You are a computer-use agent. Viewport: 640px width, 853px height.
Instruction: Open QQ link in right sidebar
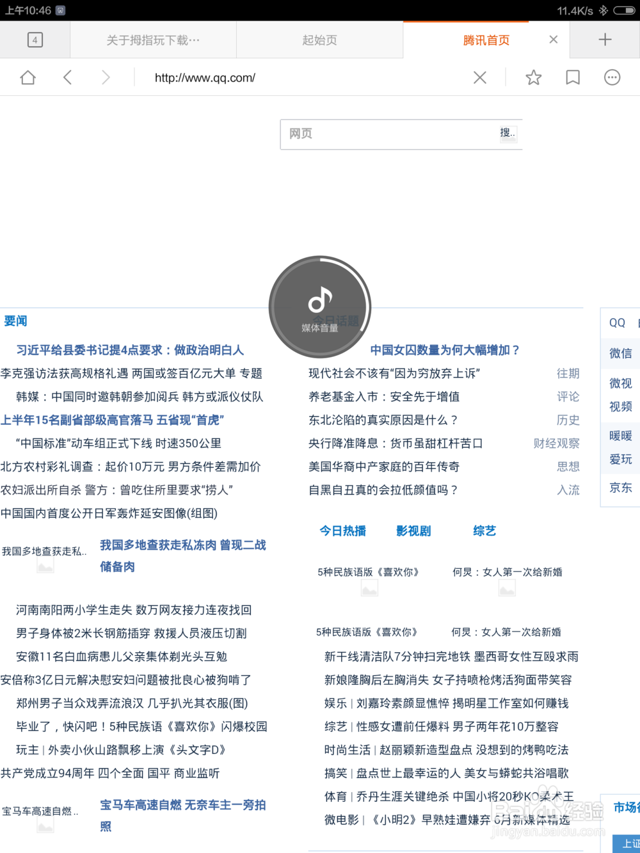click(x=617, y=323)
